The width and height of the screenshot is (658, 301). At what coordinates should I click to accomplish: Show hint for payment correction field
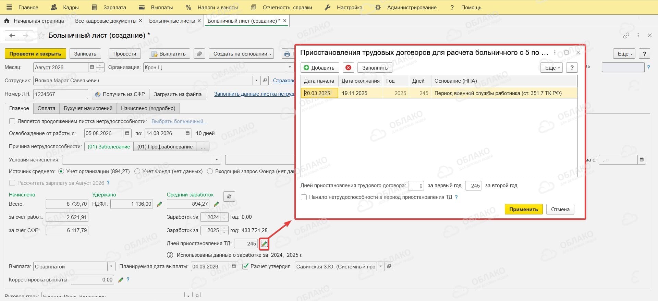click(128, 280)
